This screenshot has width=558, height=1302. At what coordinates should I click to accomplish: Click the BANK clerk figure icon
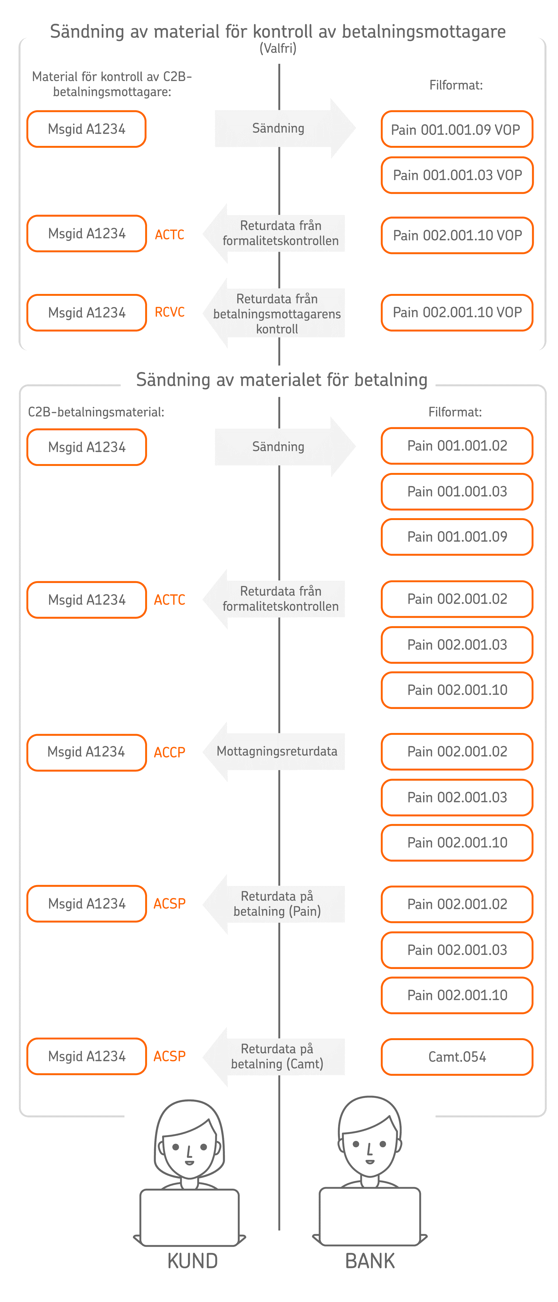(x=370, y=1137)
